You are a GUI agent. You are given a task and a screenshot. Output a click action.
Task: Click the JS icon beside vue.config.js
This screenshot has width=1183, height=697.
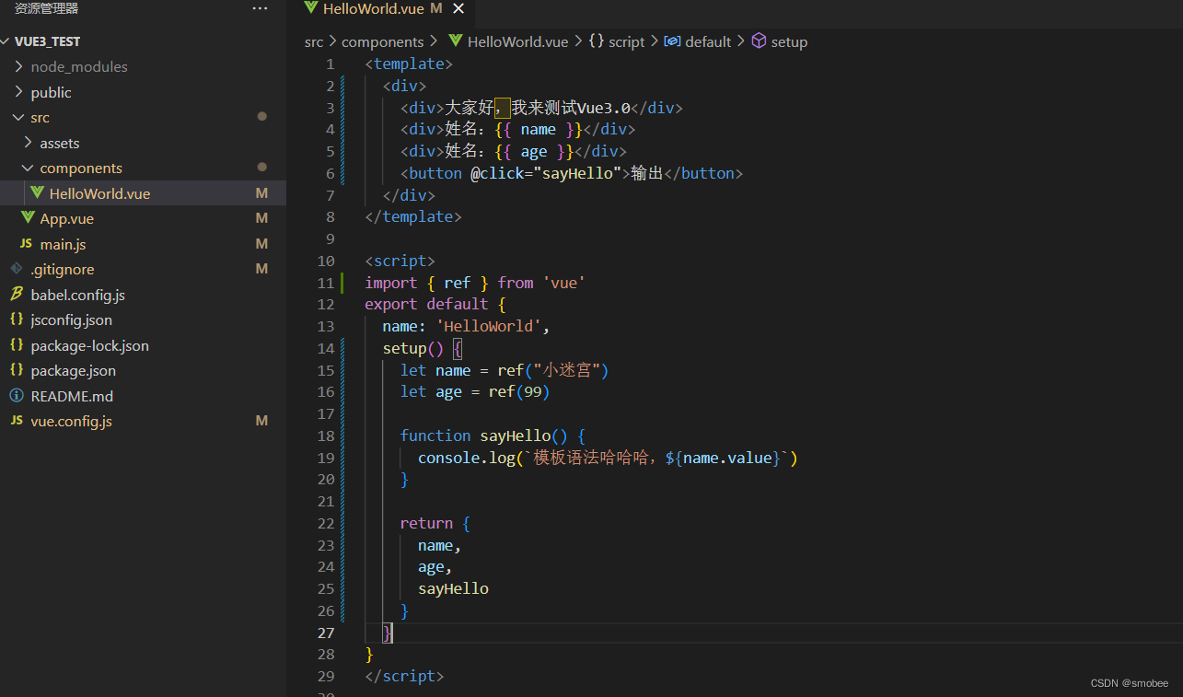(x=16, y=421)
